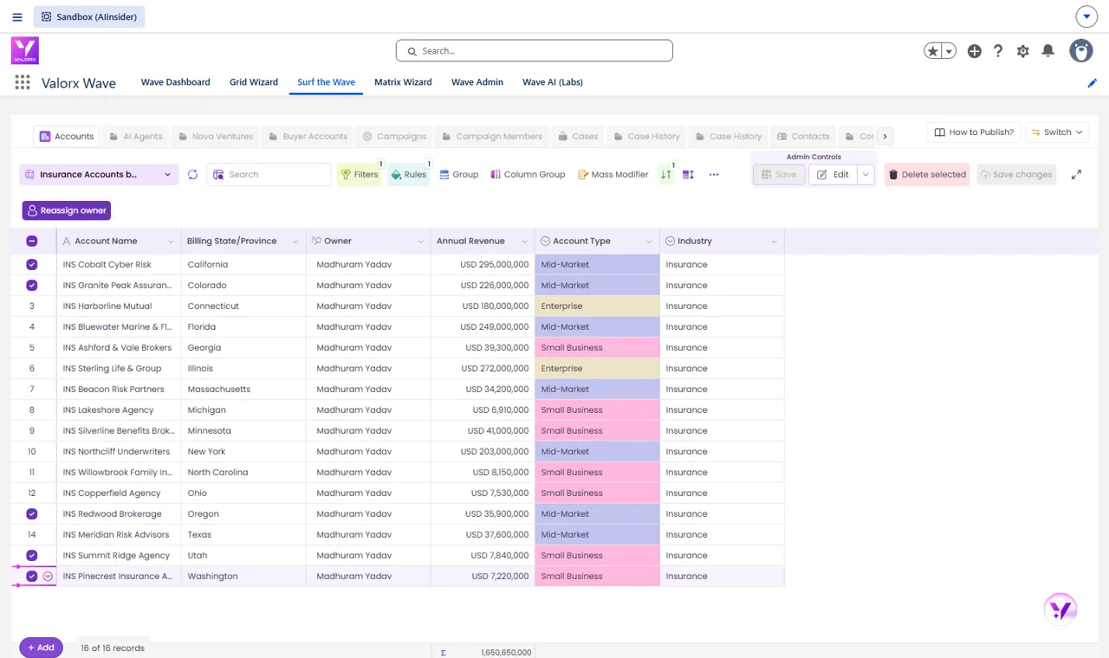1109x658 pixels.
Task: Click the Sandbox (AInsider) chip
Action: (89, 16)
